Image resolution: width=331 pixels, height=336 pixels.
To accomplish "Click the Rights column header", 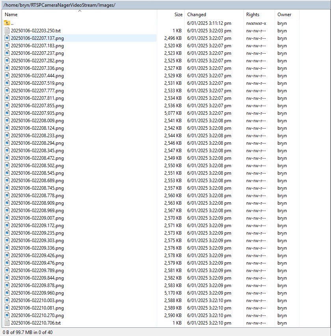I will click(258, 15).
